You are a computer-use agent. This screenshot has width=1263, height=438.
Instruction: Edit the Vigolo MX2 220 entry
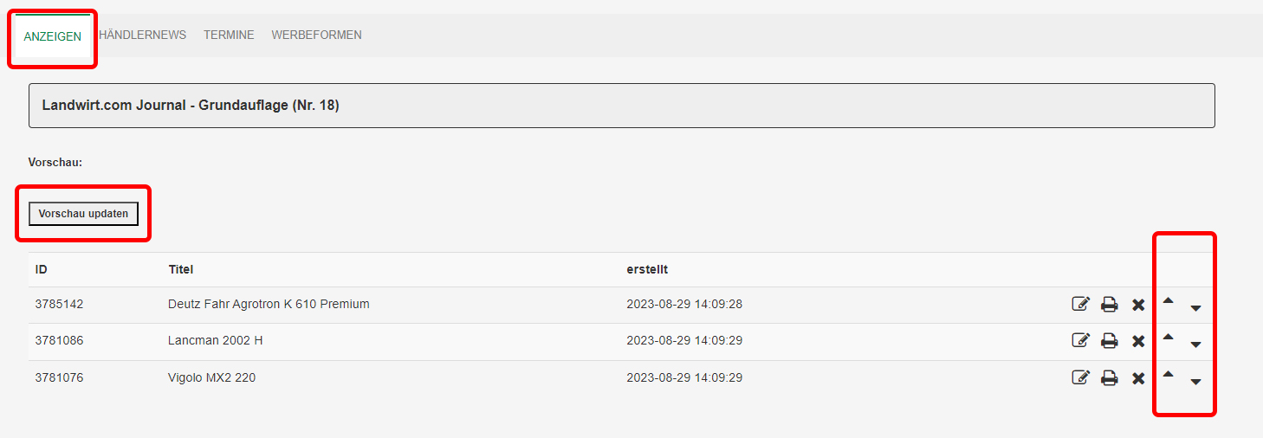(1080, 377)
